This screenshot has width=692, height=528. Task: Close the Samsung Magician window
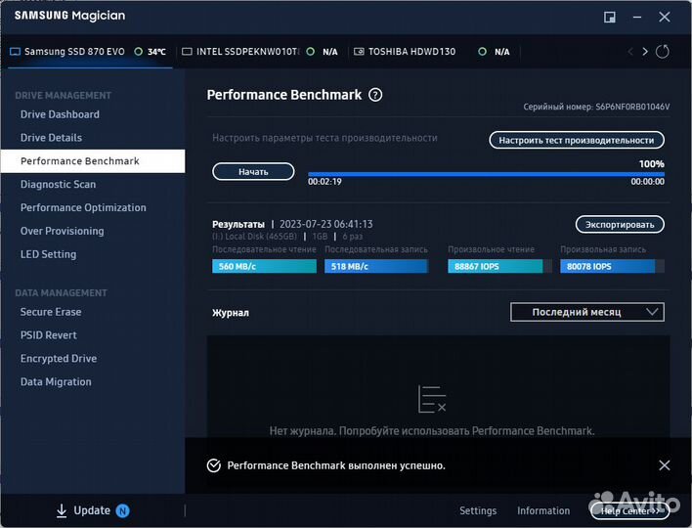(x=665, y=18)
